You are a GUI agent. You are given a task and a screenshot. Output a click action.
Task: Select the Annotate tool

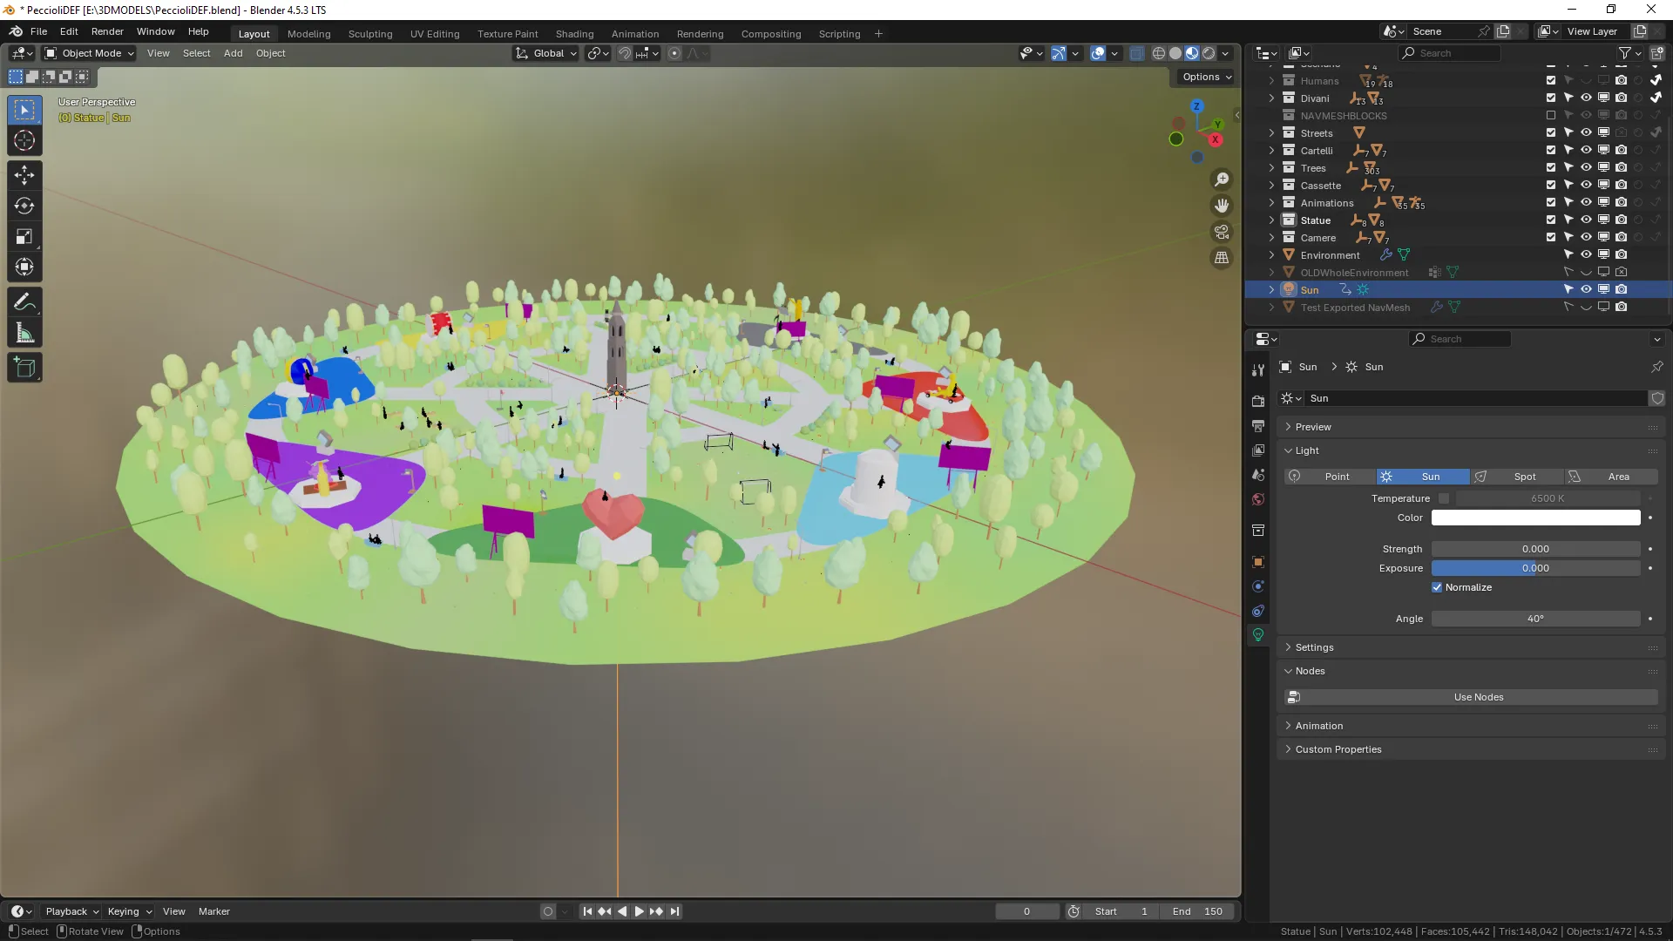pos(24,301)
